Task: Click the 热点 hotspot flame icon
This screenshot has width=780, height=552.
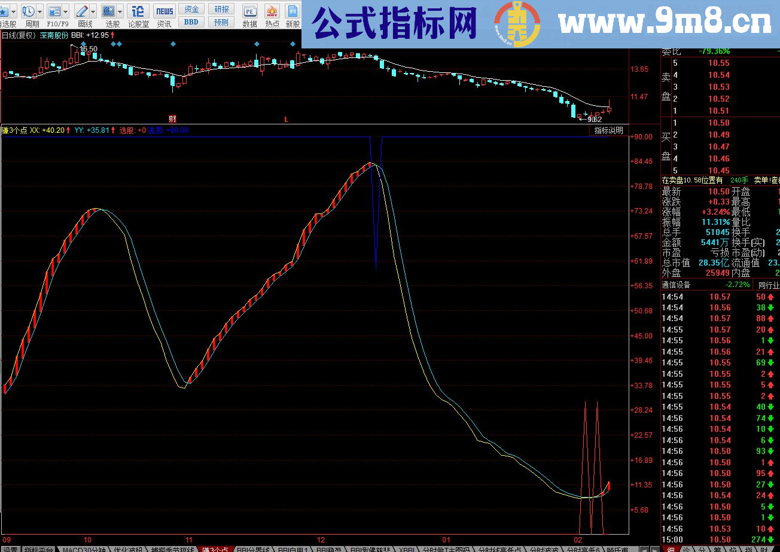Action: pyautogui.click(x=272, y=11)
